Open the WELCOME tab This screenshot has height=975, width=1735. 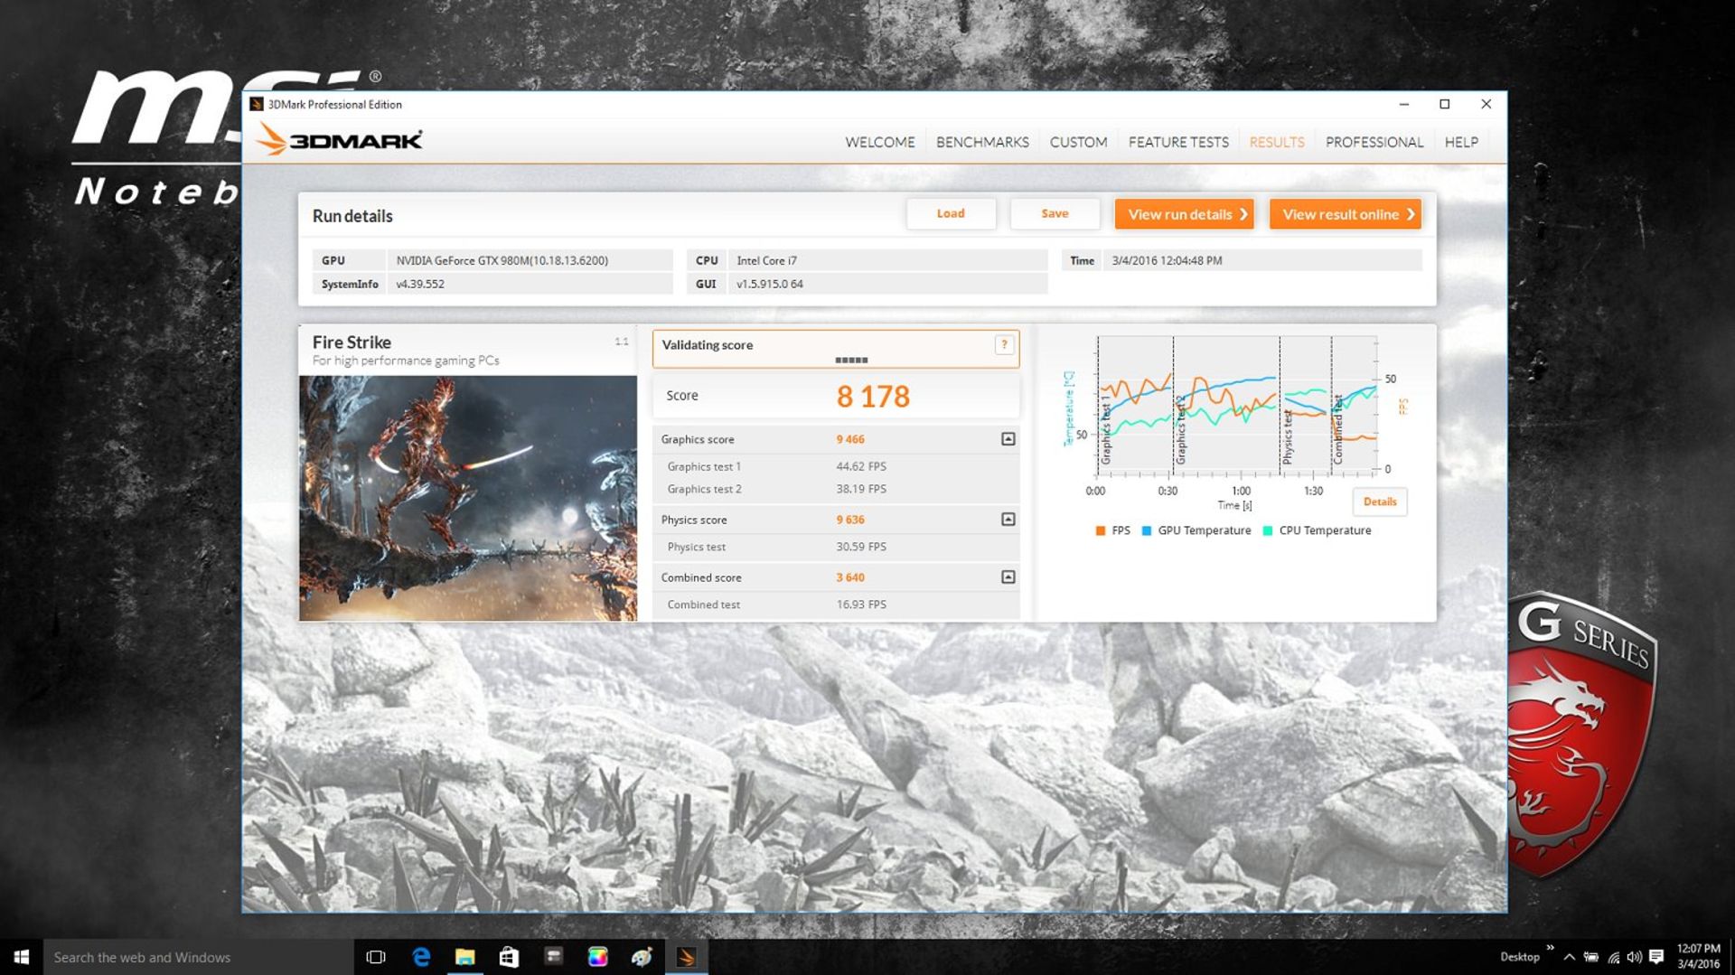click(x=879, y=142)
